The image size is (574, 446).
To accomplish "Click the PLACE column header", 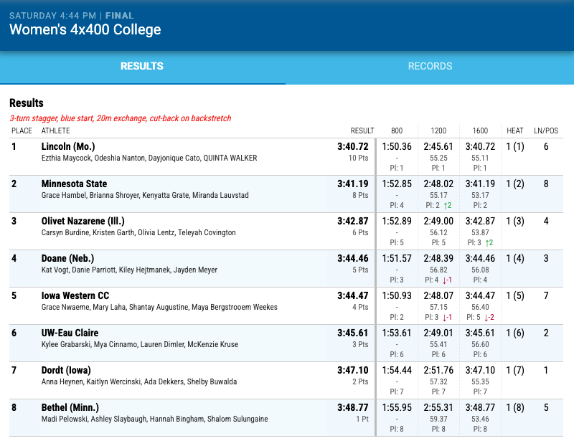I will click(22, 131).
